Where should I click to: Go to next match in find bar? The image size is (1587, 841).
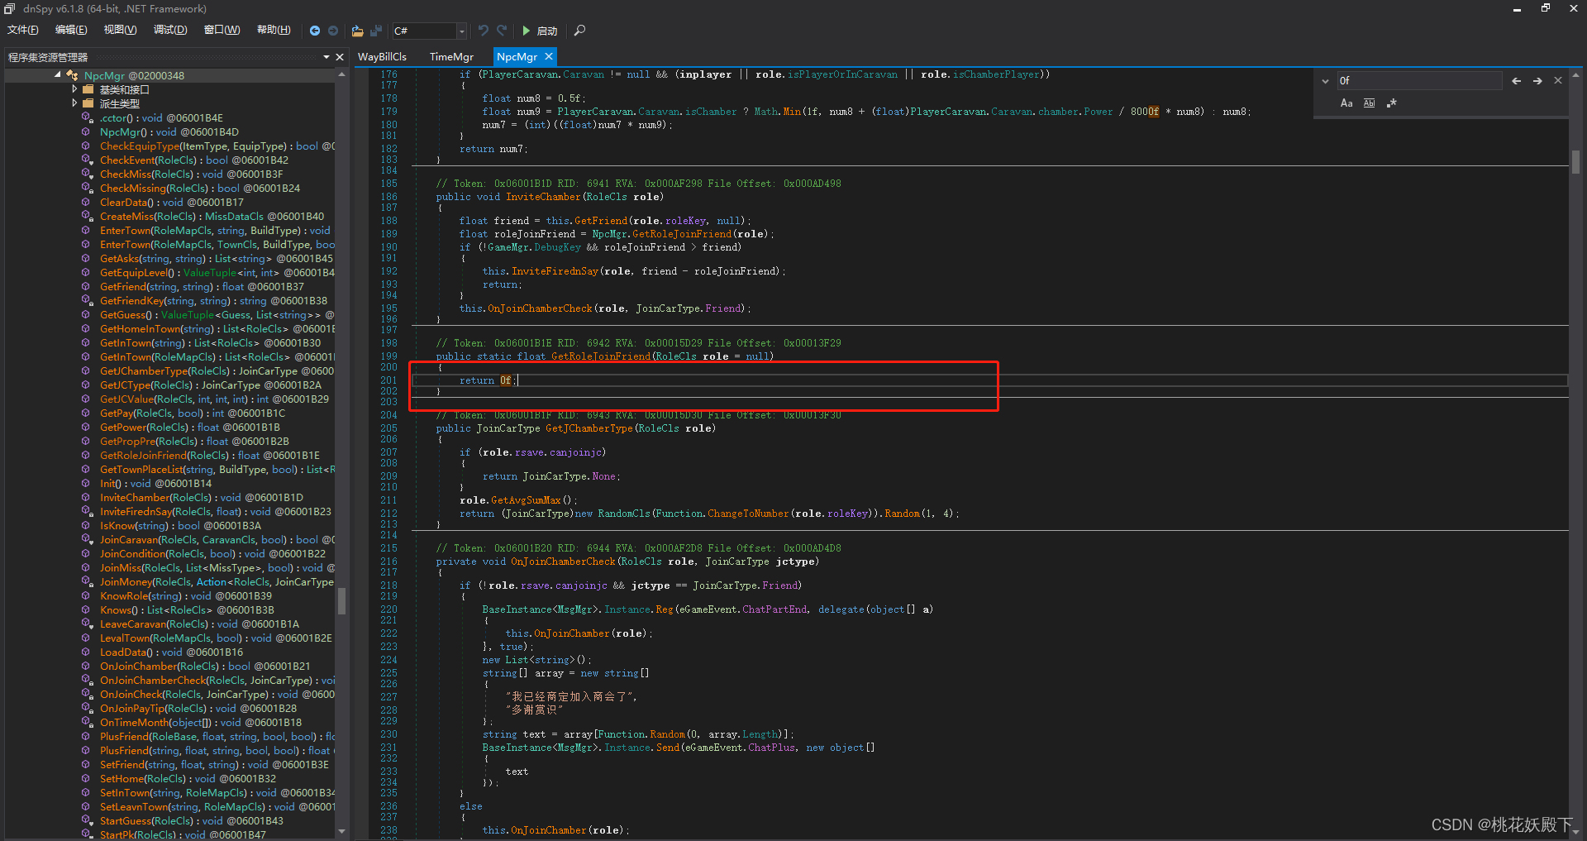pyautogui.click(x=1537, y=81)
